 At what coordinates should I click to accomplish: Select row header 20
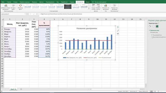point(2,74)
